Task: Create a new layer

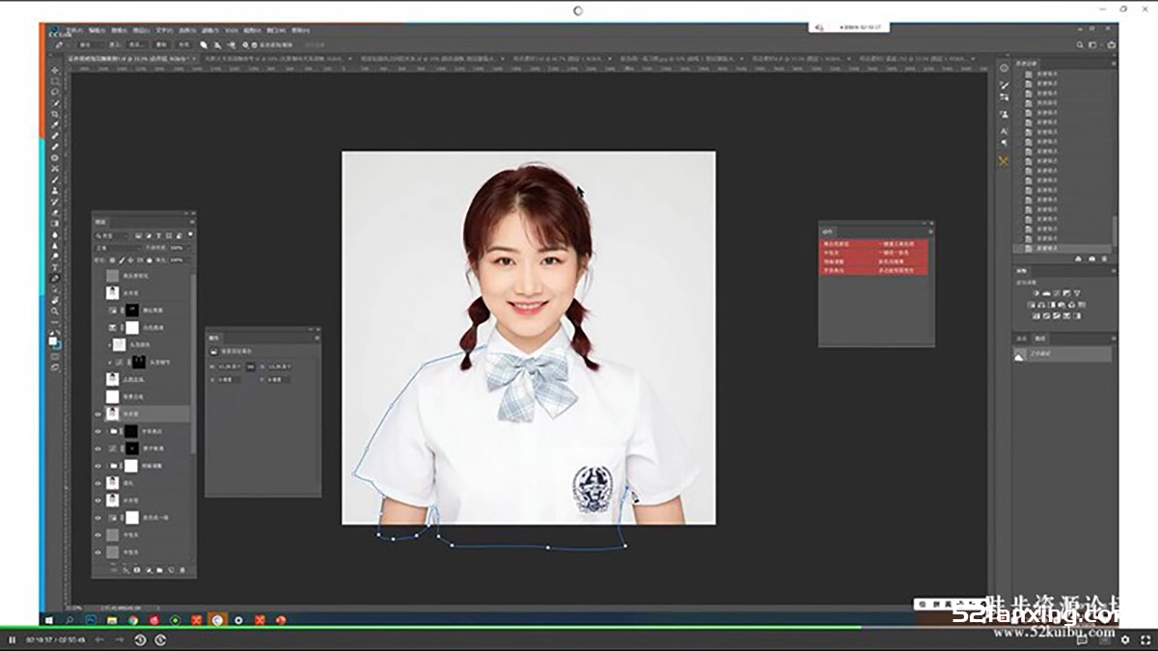Action: click(x=171, y=570)
